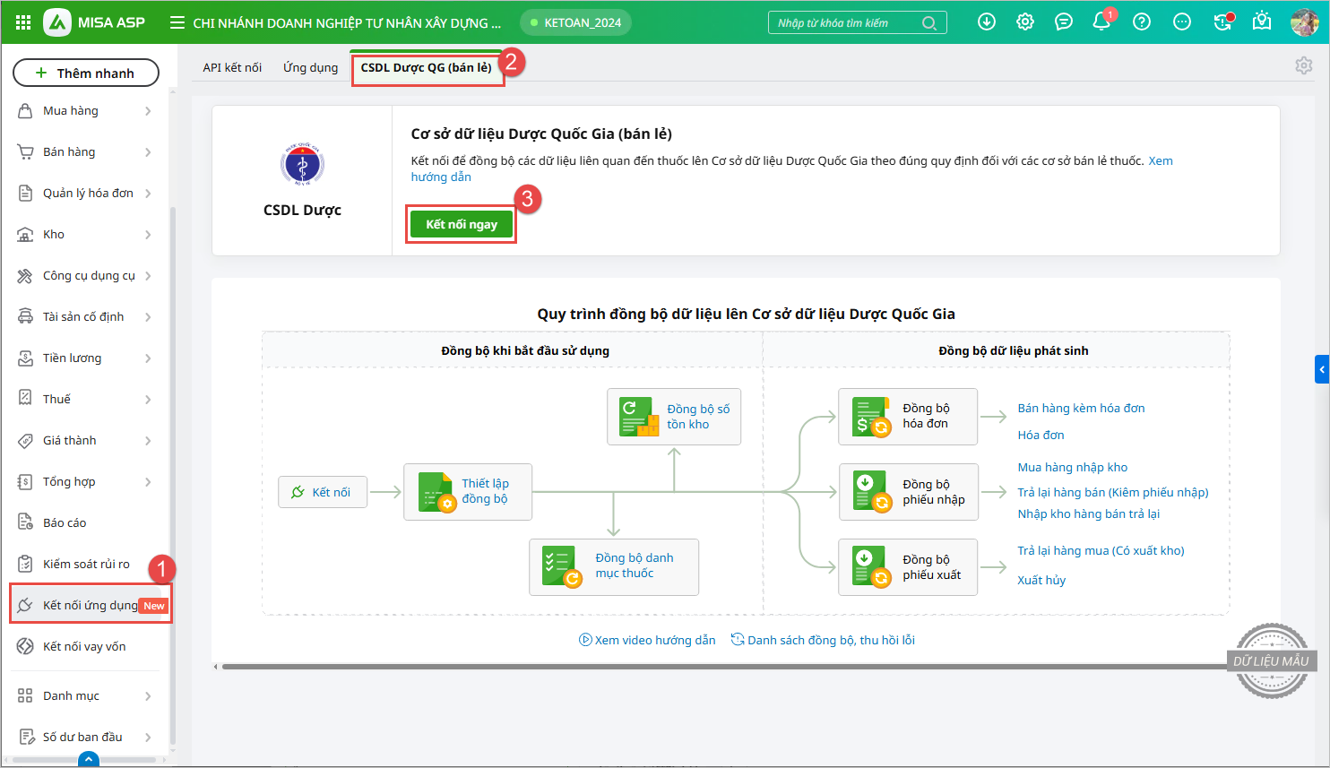The height and width of the screenshot is (768, 1330).
Task: Expand Tài sản cố định chevron
Action: [x=148, y=317]
